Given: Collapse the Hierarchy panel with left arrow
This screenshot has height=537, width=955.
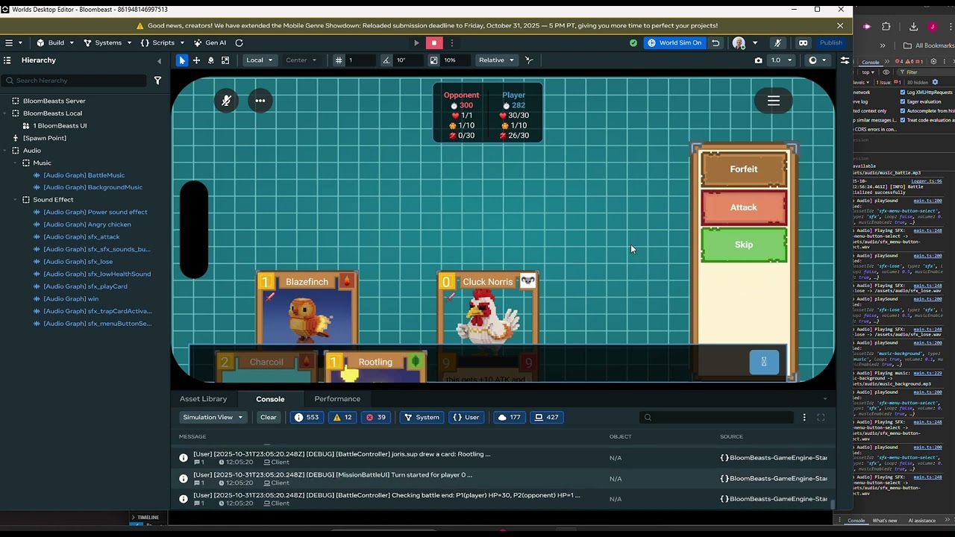Looking at the screenshot, I should tap(159, 60).
